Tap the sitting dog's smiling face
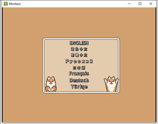Viewport: 158px width, 124px height. coord(51,82)
